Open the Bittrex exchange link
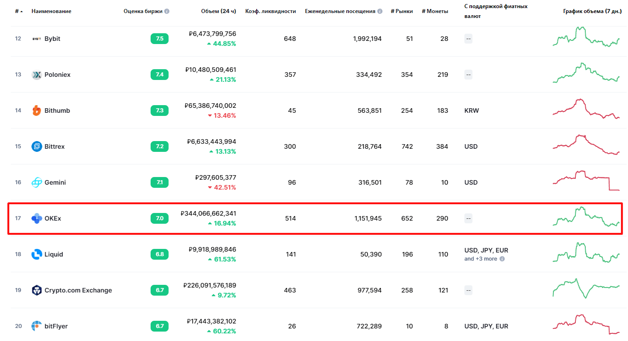628x341 pixels. coord(54,146)
